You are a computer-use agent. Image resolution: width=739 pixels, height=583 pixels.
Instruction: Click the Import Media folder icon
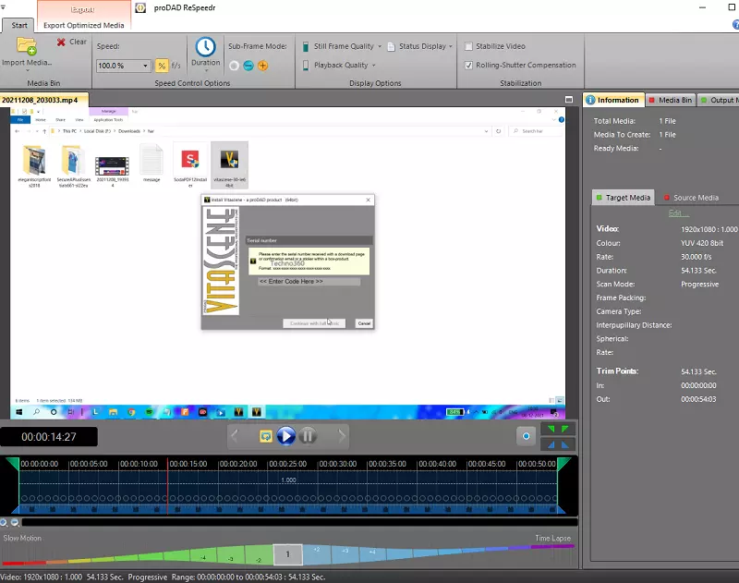[x=26, y=46]
